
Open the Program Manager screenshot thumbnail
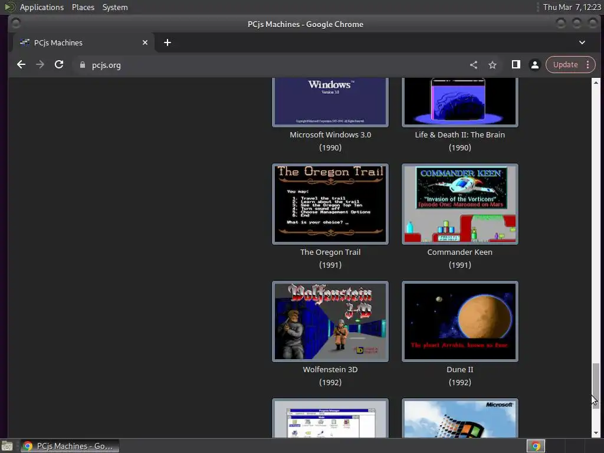330,418
